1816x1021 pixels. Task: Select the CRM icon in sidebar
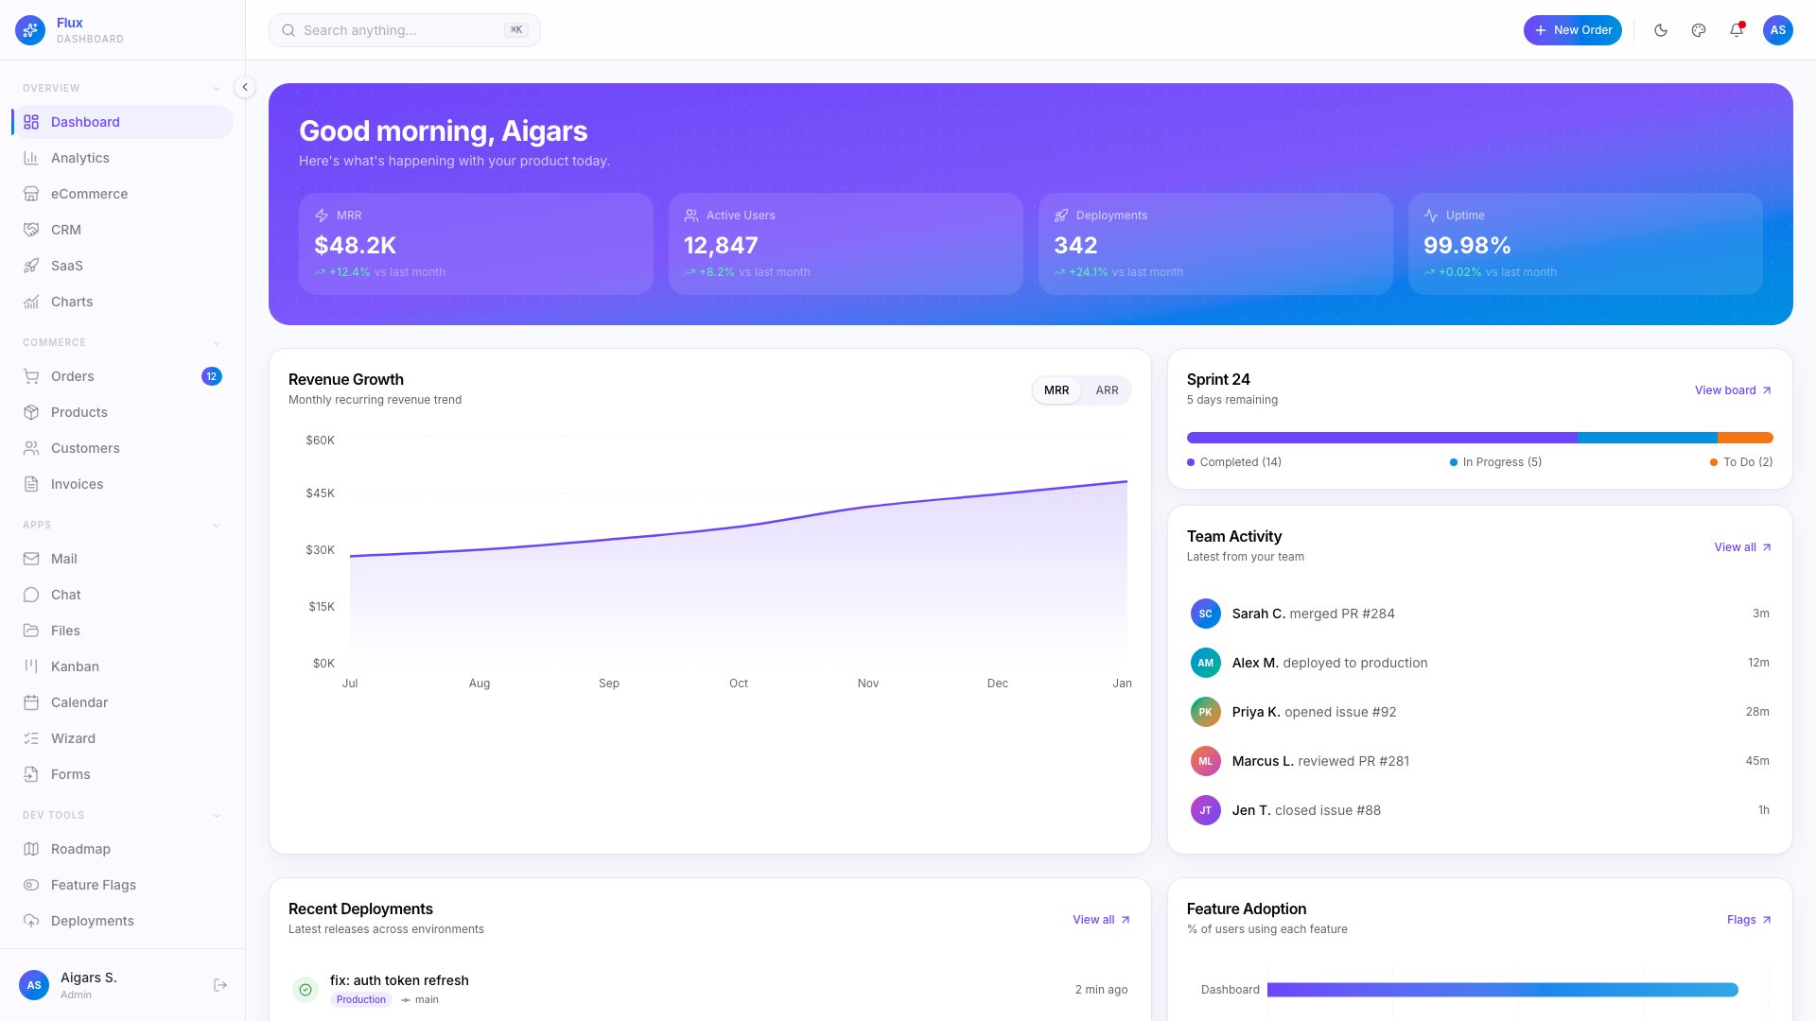click(31, 229)
